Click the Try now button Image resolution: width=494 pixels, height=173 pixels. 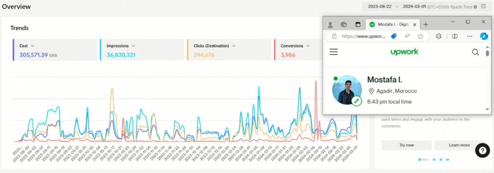point(406,145)
